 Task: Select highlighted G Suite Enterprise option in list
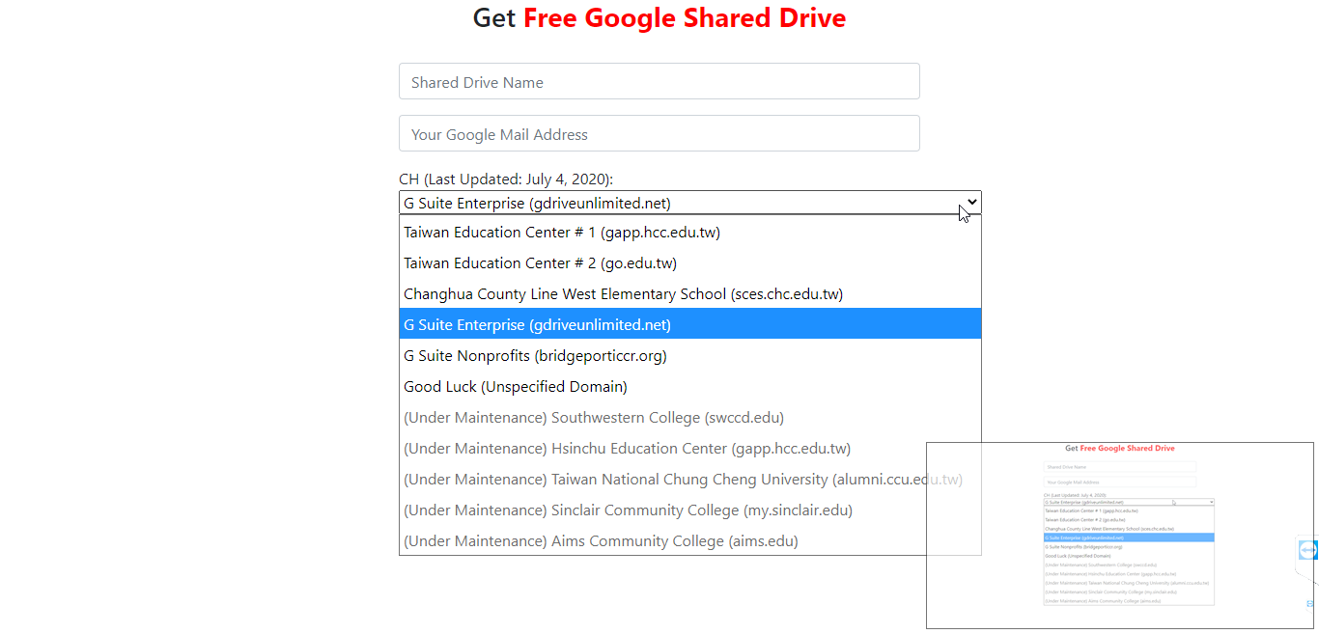[690, 324]
